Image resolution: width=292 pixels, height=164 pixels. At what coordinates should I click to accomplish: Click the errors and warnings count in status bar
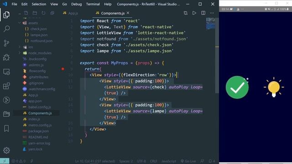[18, 161]
